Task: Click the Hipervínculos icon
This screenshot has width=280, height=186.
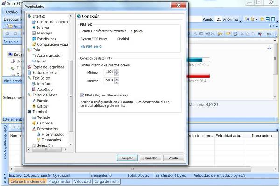Action: (39, 134)
